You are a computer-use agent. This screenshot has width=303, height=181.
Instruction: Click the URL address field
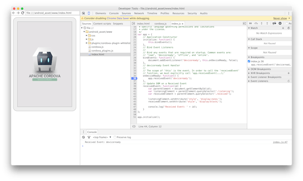pos(53,13)
